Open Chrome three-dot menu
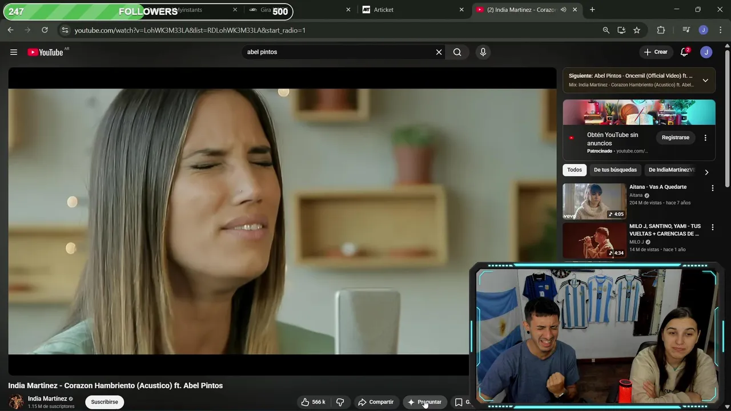Viewport: 731px width, 411px height. 721,30
